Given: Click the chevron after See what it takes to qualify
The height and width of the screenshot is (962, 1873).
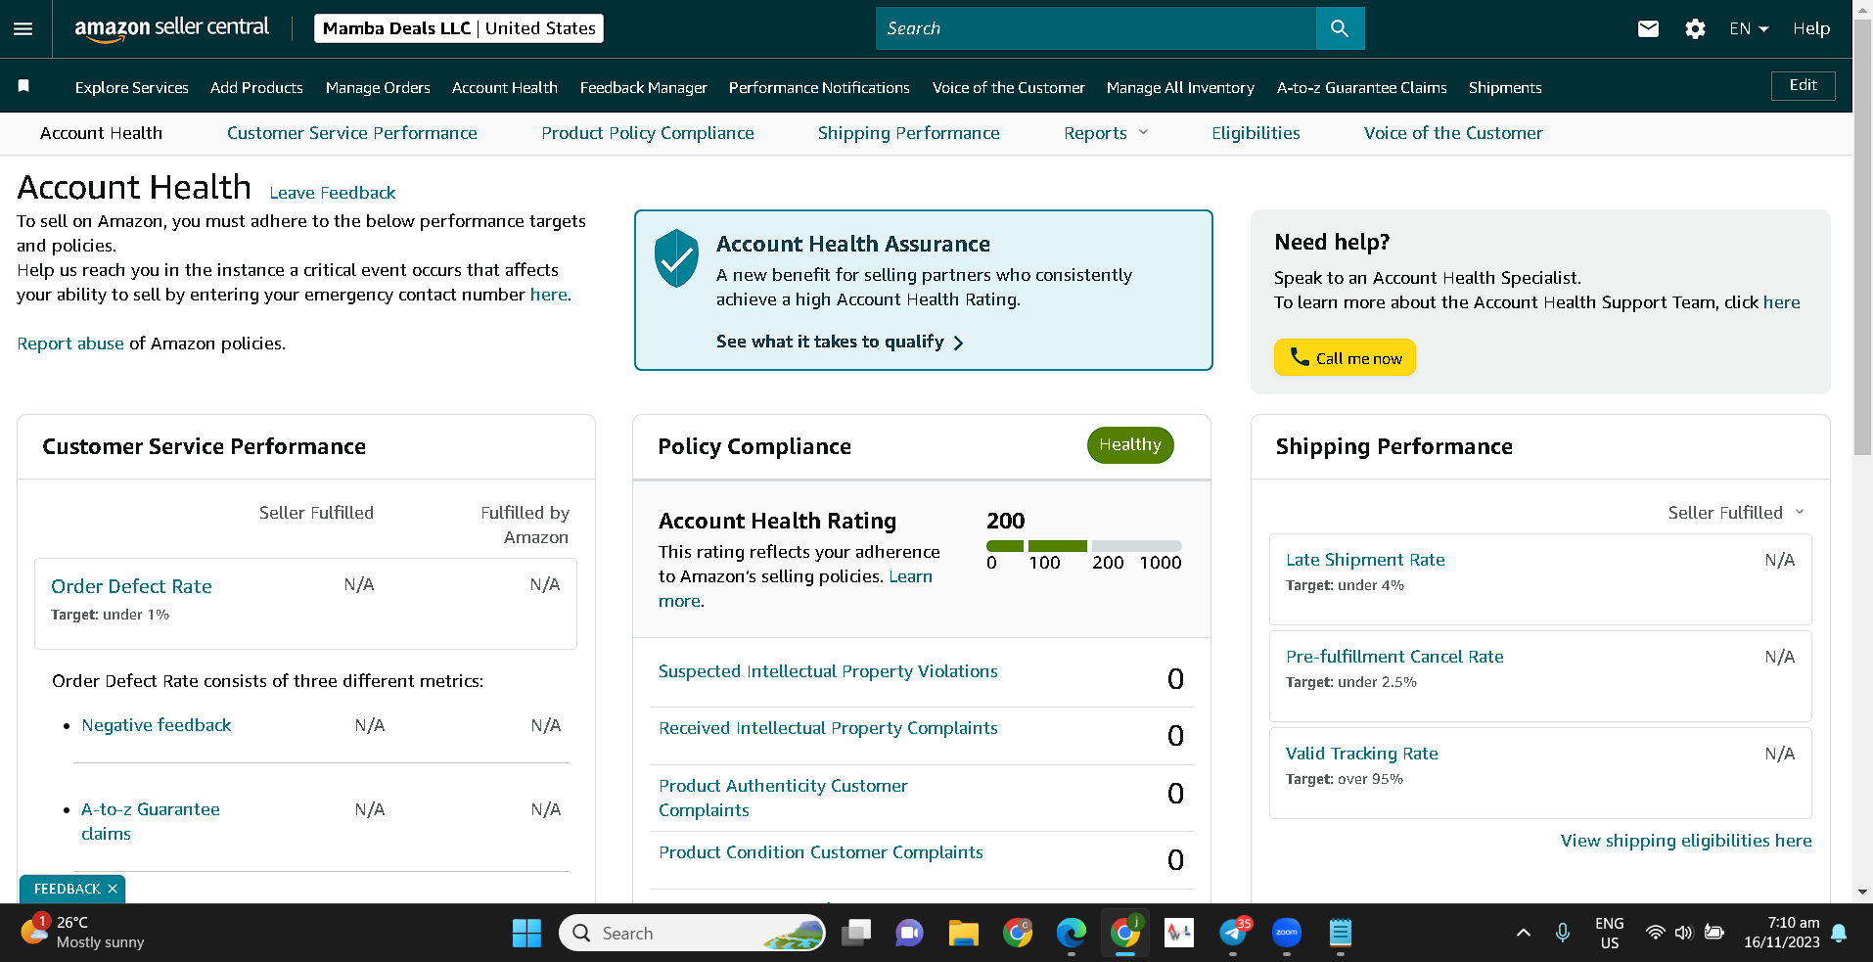Looking at the screenshot, I should point(958,343).
